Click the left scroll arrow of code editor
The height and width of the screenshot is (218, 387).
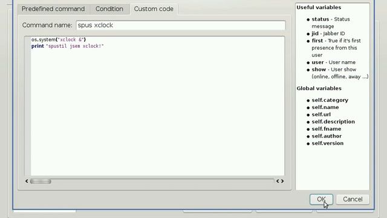(27, 181)
